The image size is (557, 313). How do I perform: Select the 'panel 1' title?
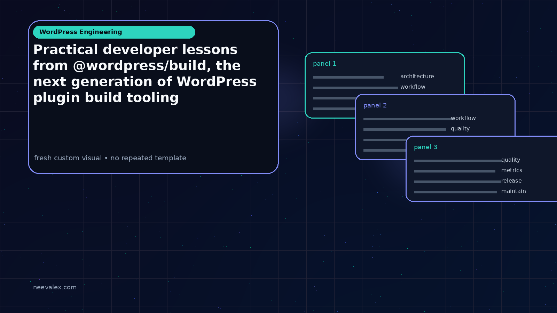click(324, 64)
